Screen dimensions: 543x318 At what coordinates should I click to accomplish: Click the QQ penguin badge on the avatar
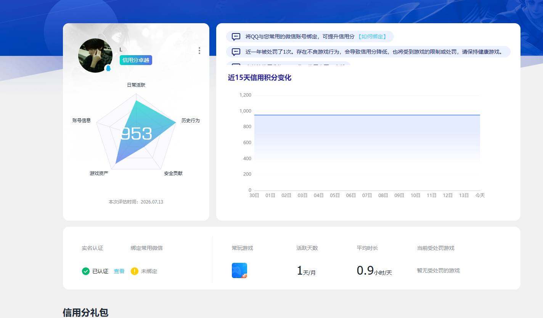point(108,68)
